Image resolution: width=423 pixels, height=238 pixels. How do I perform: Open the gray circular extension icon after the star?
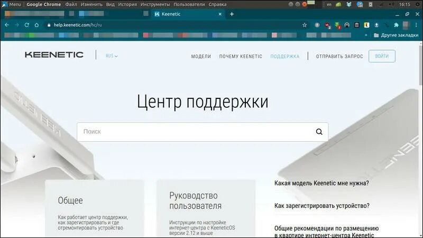pyautogui.click(x=317, y=25)
